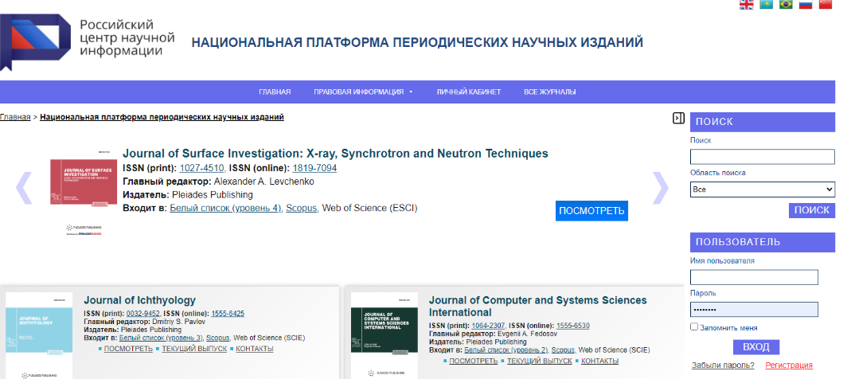
Task: Collapse the right sidebar panel
Action: coord(678,118)
